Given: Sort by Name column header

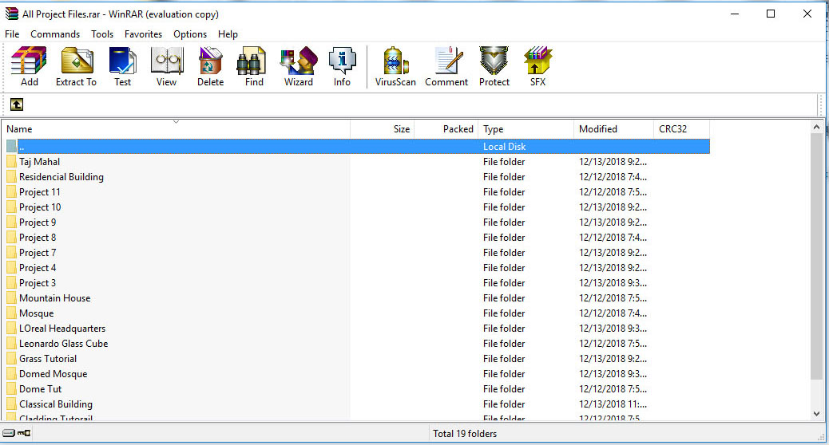Looking at the screenshot, I should (x=176, y=129).
